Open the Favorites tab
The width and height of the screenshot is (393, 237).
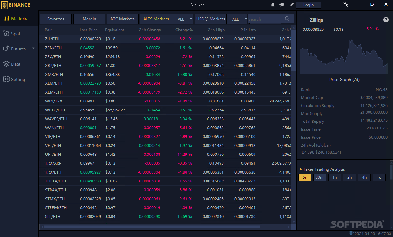tap(56, 19)
